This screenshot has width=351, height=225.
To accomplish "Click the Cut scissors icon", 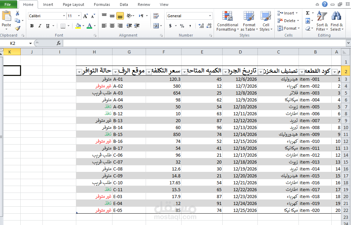I will click(x=18, y=13).
